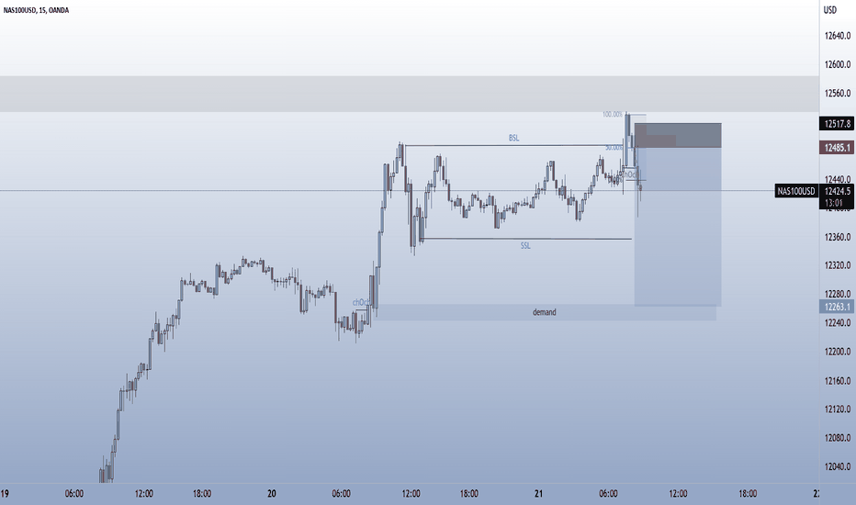Click the NAS100USD current price tag
The height and width of the screenshot is (505, 856).
click(796, 191)
